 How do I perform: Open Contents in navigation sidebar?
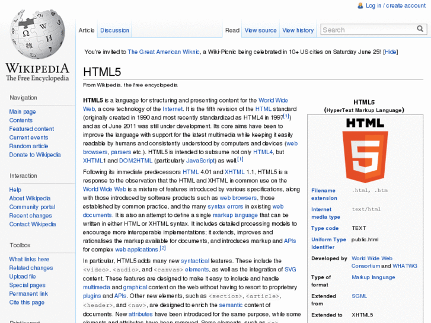click(21, 120)
